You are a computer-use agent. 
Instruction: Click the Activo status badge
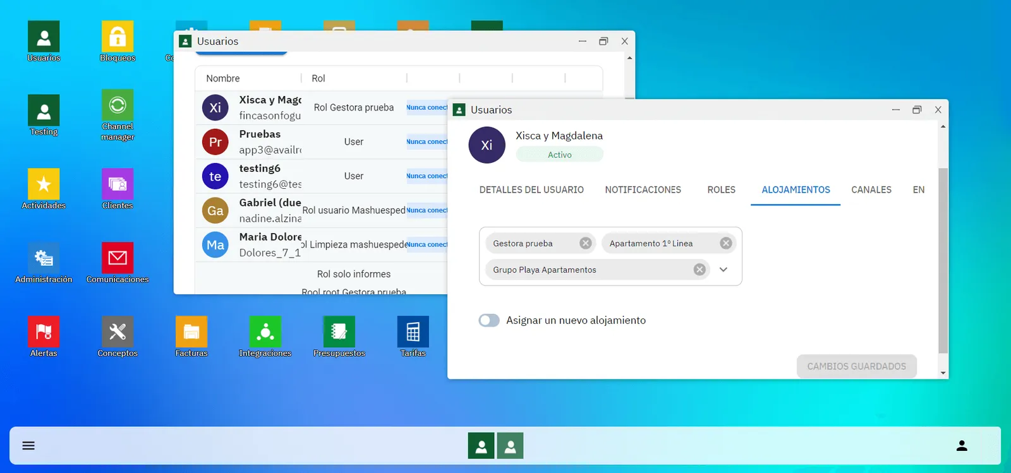(x=560, y=155)
